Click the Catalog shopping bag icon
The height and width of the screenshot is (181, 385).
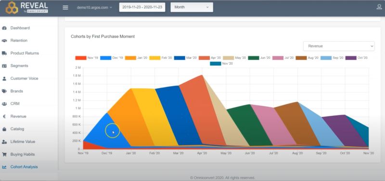click(4, 129)
